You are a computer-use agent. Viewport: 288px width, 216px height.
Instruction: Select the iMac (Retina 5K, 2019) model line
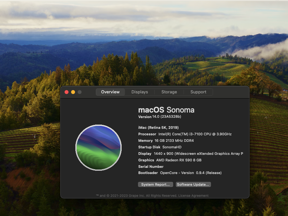click(x=158, y=128)
